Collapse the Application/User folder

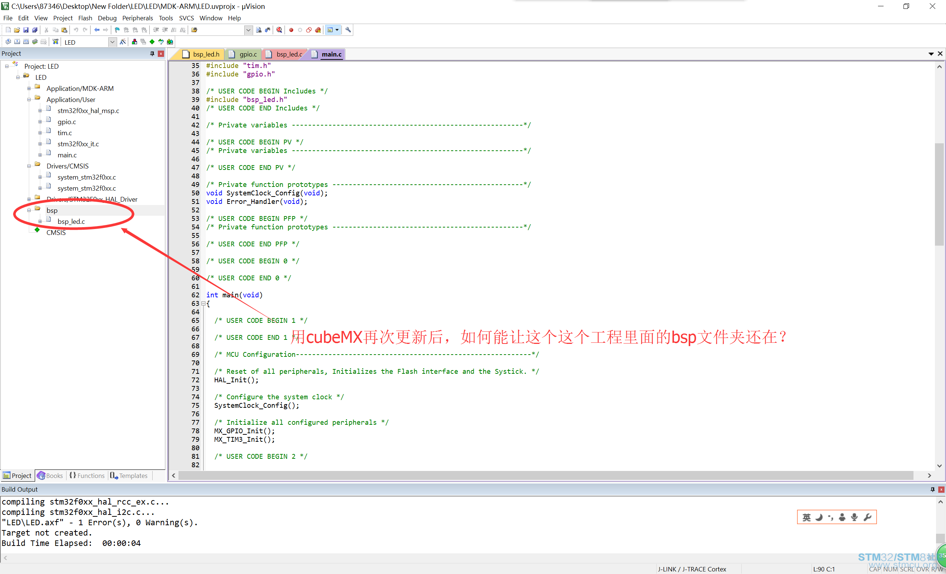(29, 100)
